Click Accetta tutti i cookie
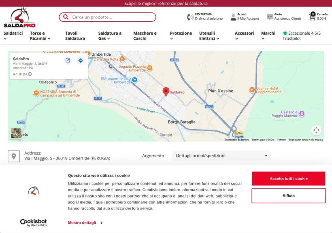This screenshot has width=332, height=233. [288, 178]
